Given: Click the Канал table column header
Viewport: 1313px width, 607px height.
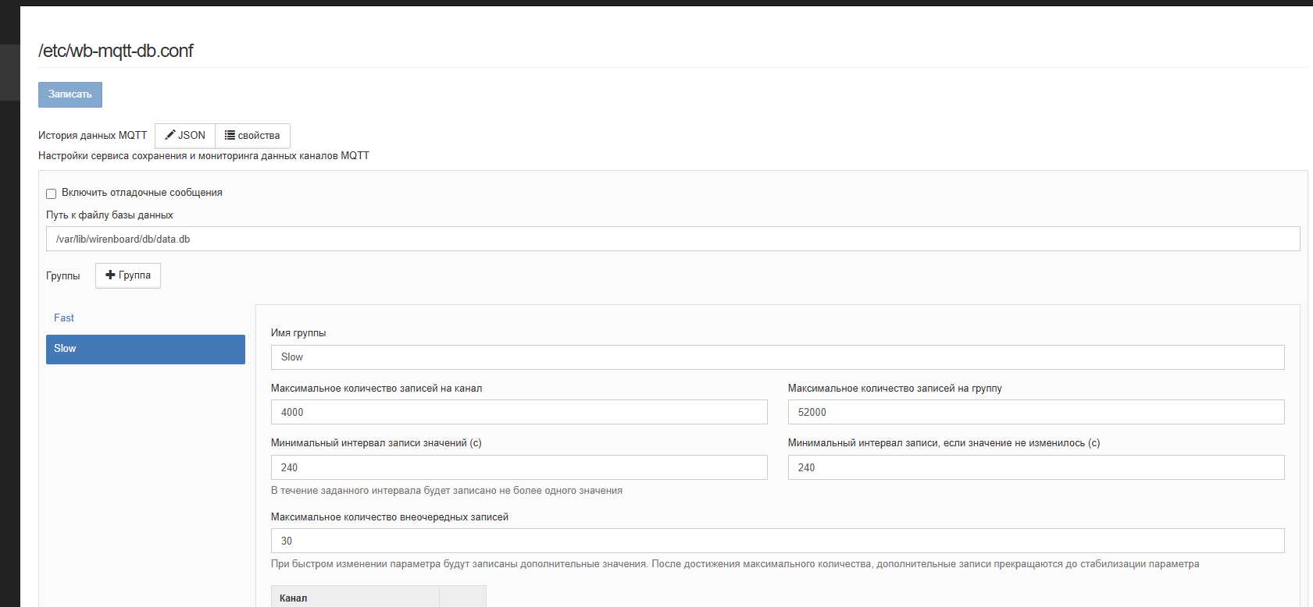Looking at the screenshot, I should [355, 598].
